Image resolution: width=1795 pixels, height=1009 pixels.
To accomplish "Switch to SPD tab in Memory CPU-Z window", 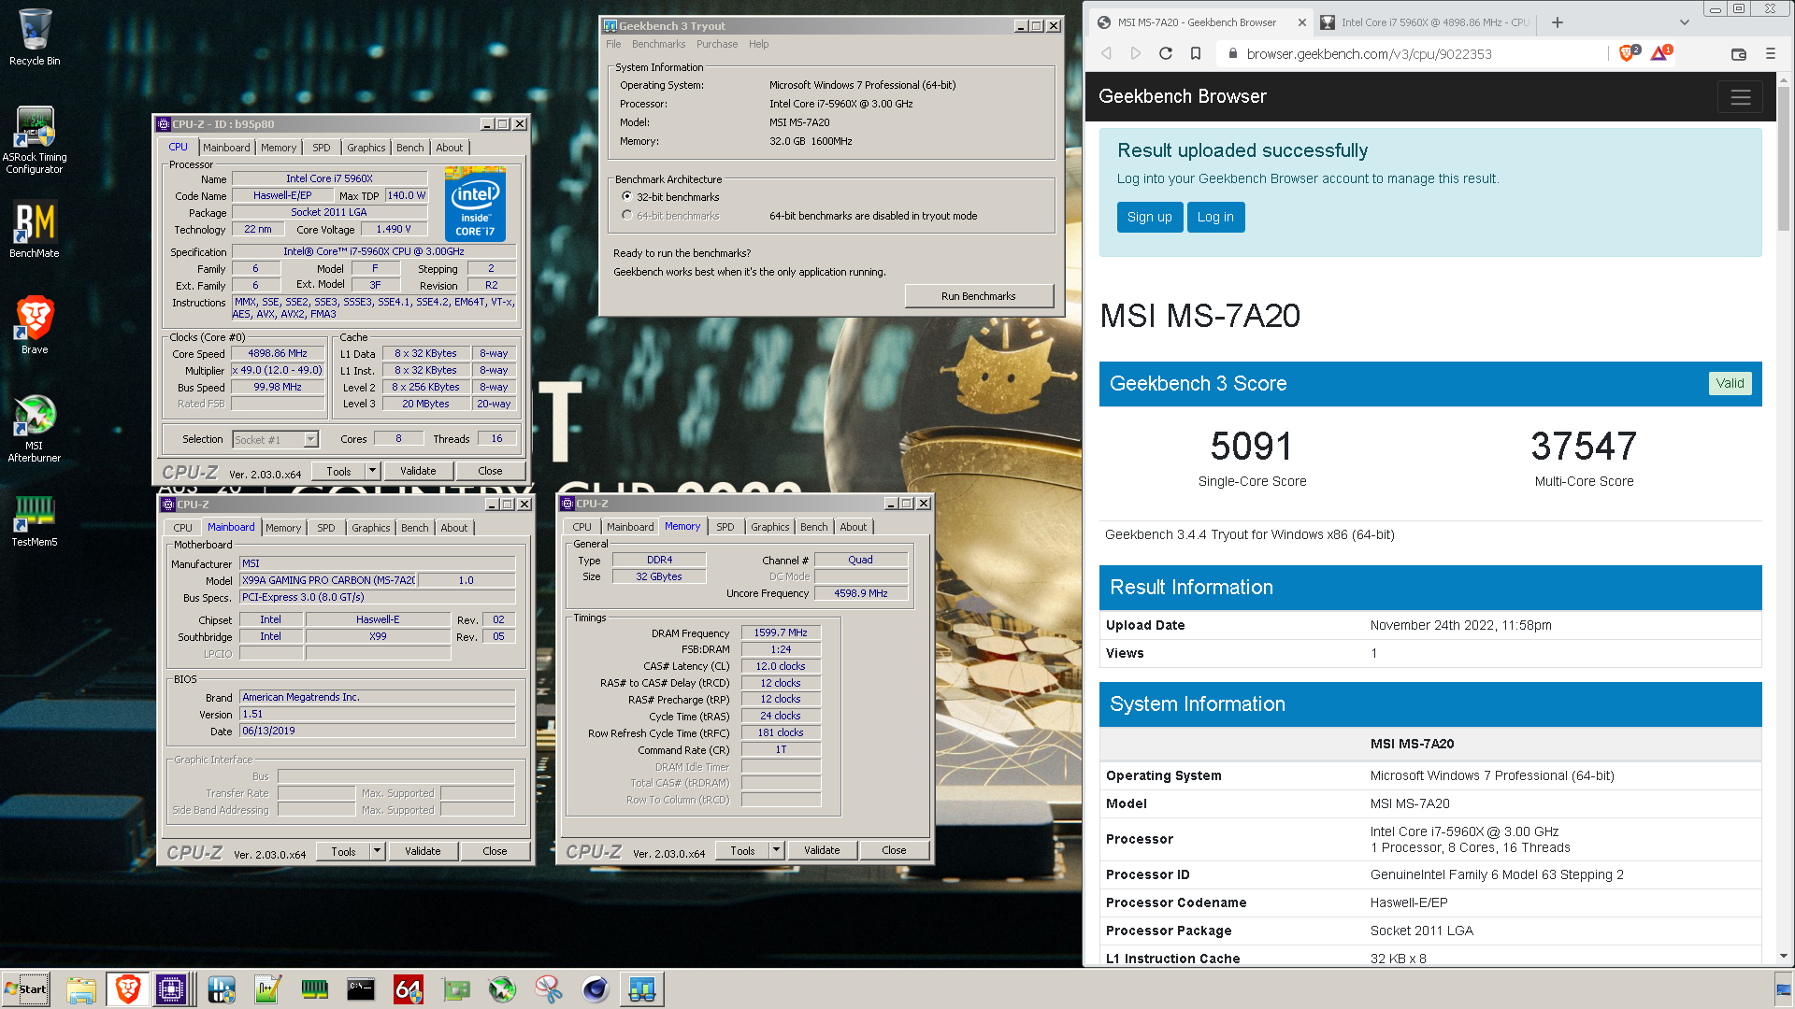I will (x=725, y=527).
